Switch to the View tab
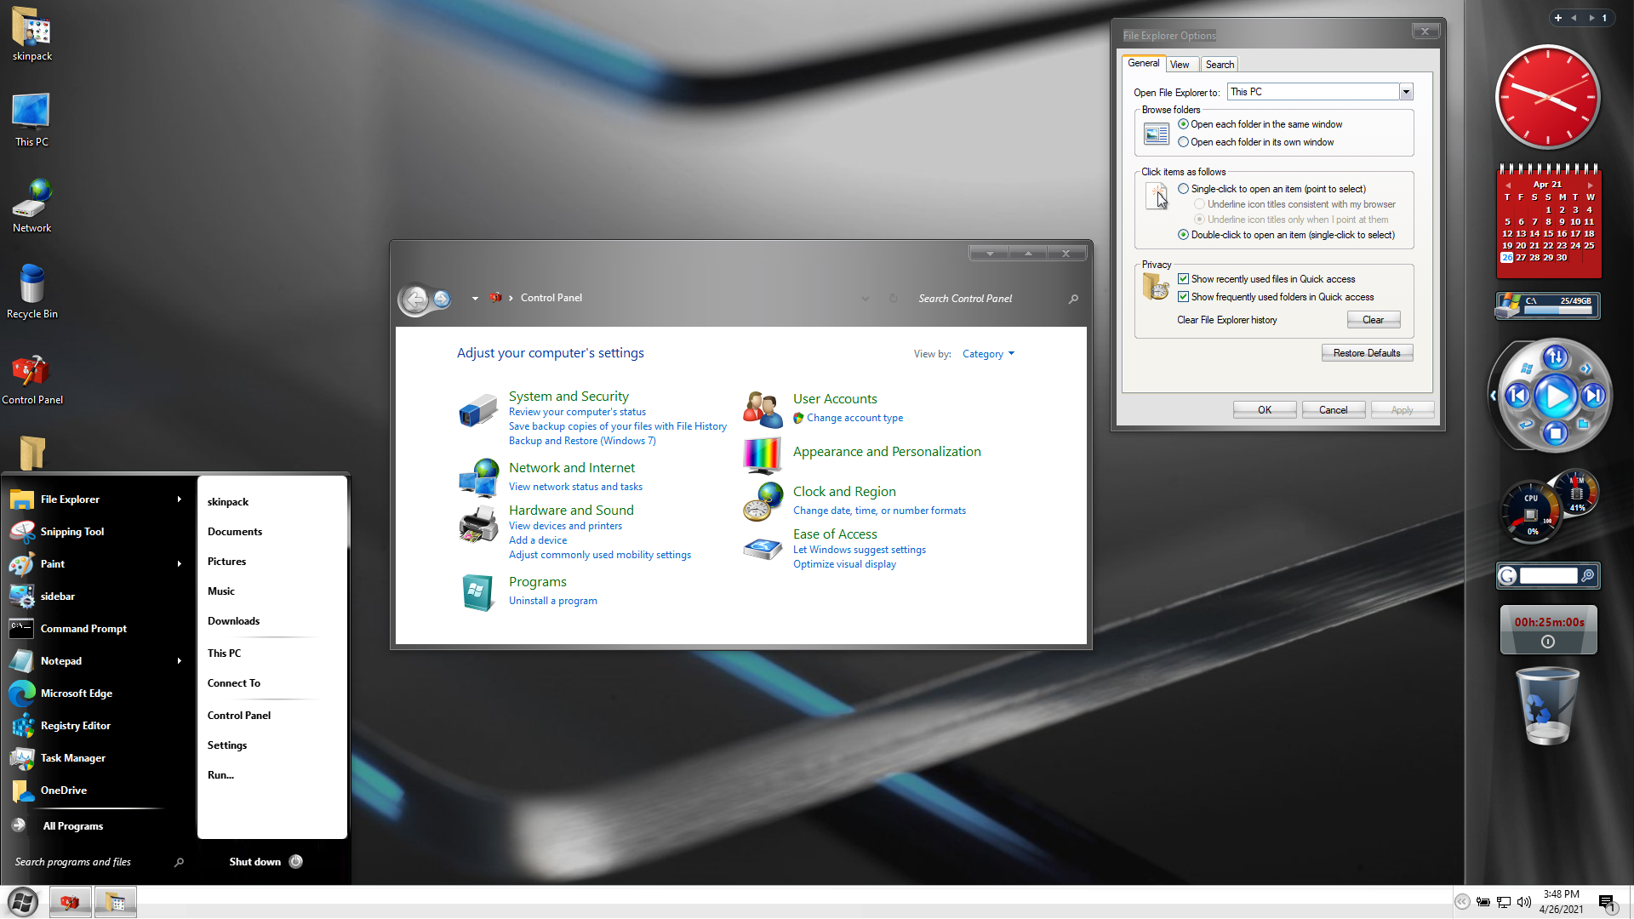Image resolution: width=1634 pixels, height=919 pixels. click(1180, 65)
